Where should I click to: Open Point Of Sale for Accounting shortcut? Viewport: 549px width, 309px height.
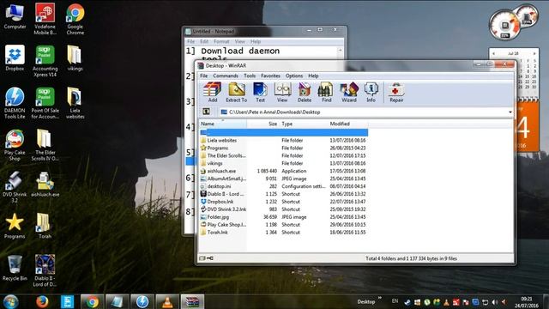pos(45,103)
